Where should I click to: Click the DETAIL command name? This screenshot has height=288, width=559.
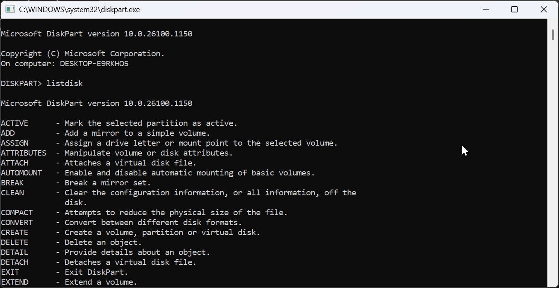tap(14, 252)
